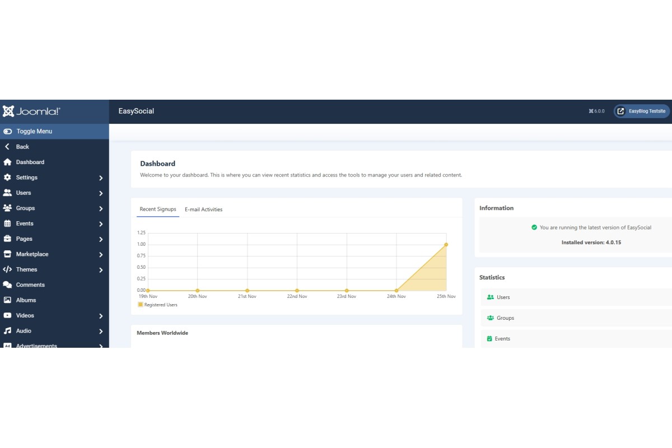Click the Events calendar icon in sidebar
Image resolution: width=672 pixels, height=448 pixels.
pos(7,223)
